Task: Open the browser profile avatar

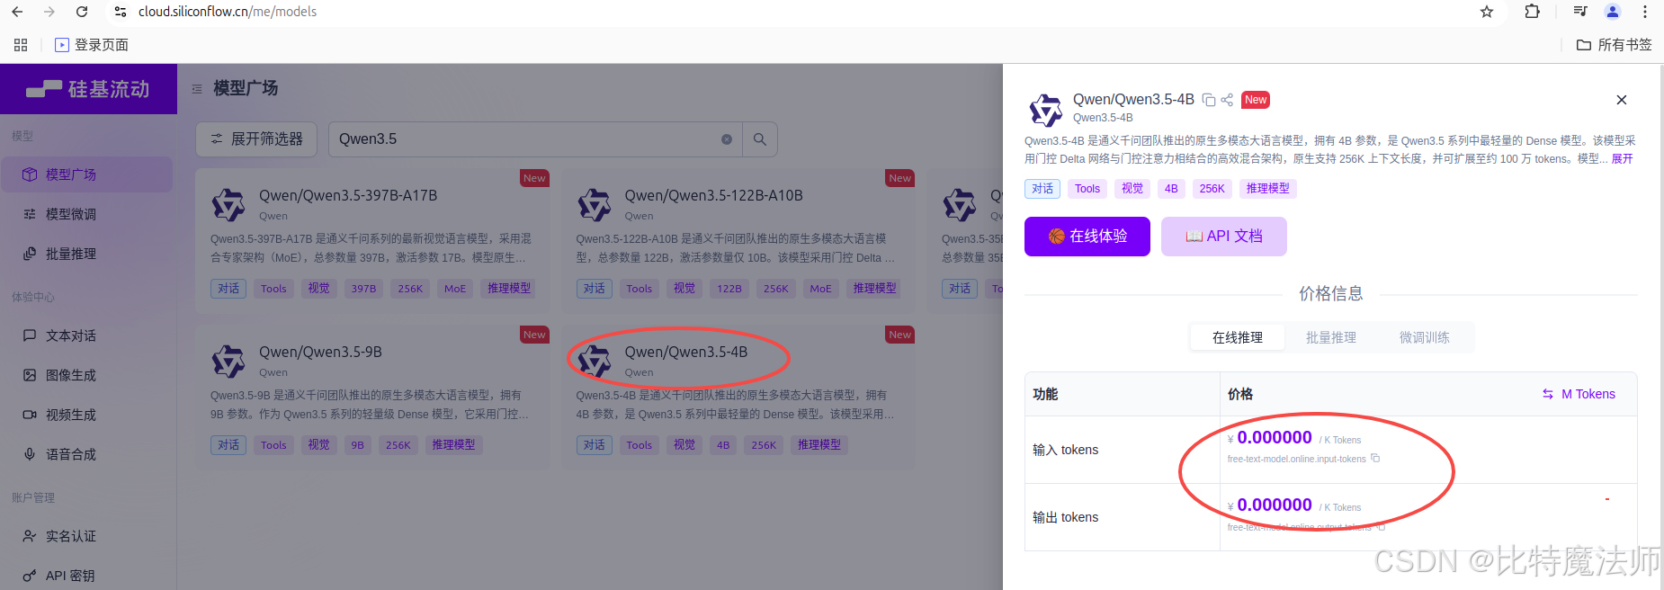Action: pos(1613,12)
